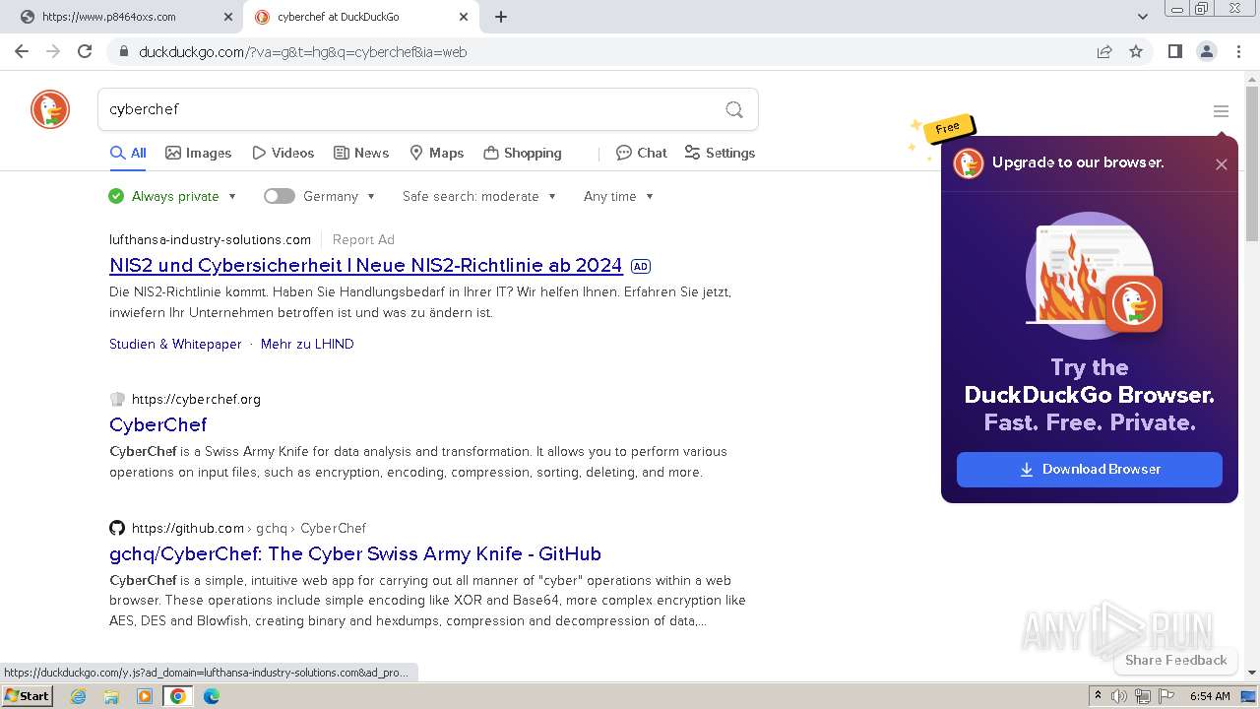Click the cyberchef.org favicon
Viewport: 1260px width, 709px height.
117,399
